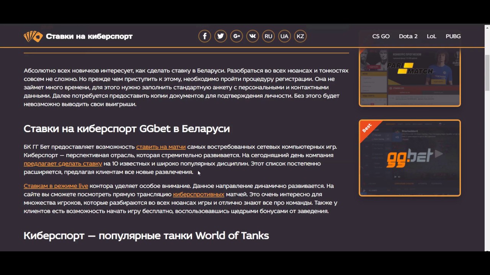The image size is (490, 275).
Task: Click heading 'Киберспорт — популярные танки World of Tanks'
Action: click(146, 236)
